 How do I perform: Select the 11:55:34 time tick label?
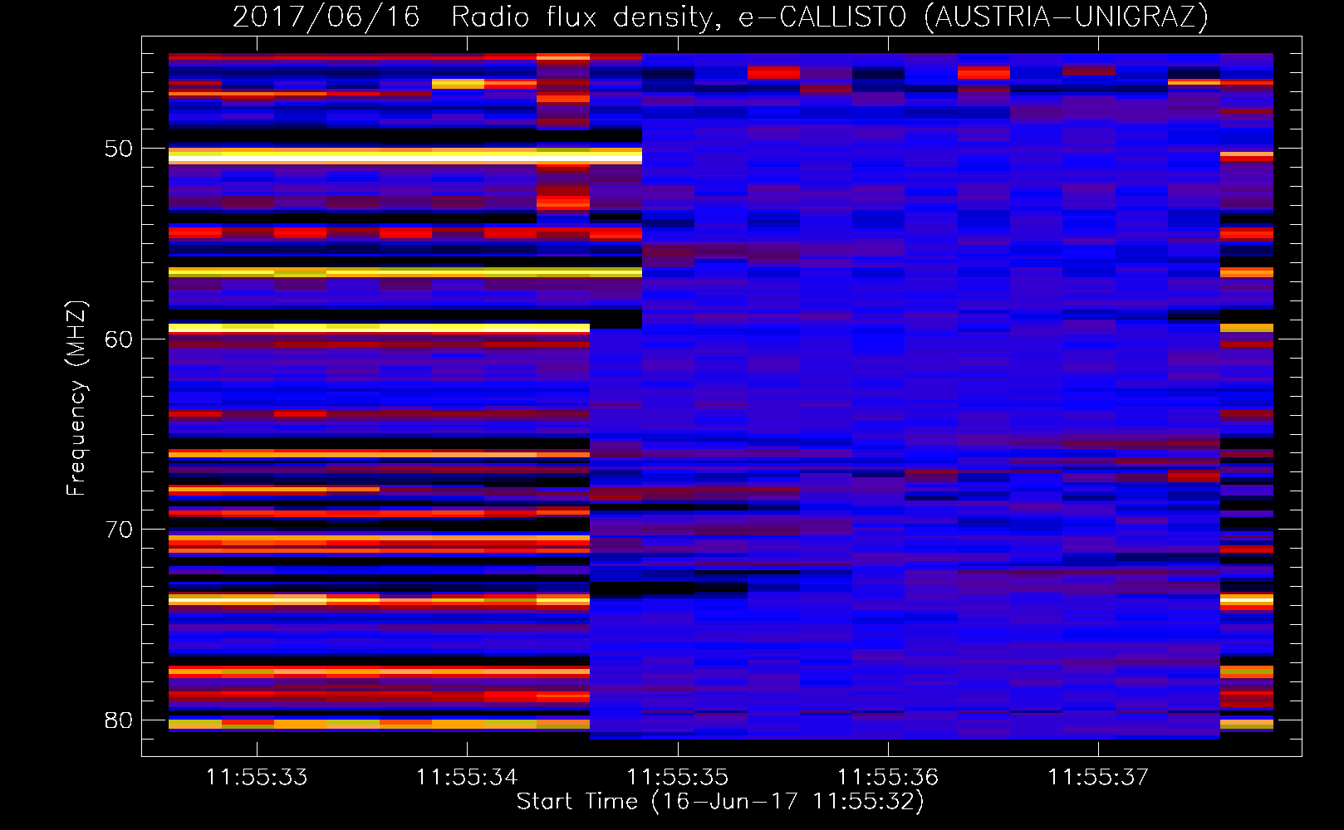(467, 778)
